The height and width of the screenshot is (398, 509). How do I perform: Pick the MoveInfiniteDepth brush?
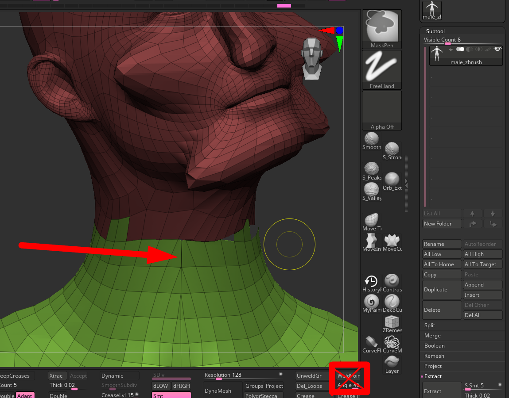pos(372,242)
